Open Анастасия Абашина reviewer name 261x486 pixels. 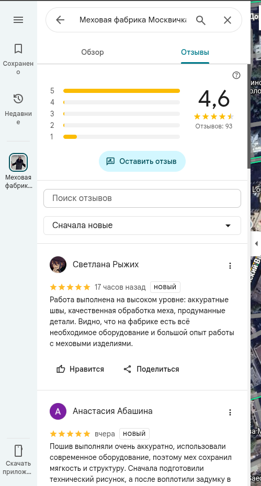[x=112, y=411]
